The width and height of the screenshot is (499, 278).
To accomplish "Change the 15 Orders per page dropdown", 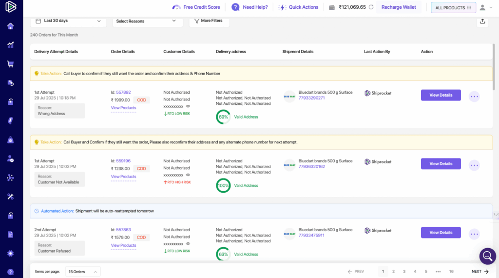I will (x=83, y=272).
